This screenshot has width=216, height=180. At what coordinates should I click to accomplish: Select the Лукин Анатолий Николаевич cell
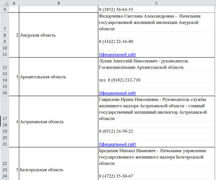pyautogui.click(x=157, y=64)
